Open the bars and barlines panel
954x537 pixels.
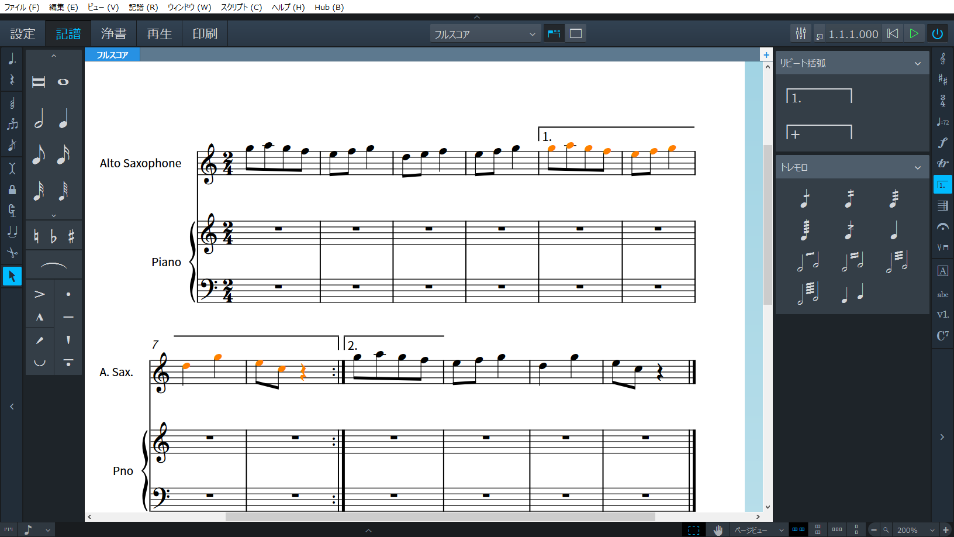coord(942,206)
